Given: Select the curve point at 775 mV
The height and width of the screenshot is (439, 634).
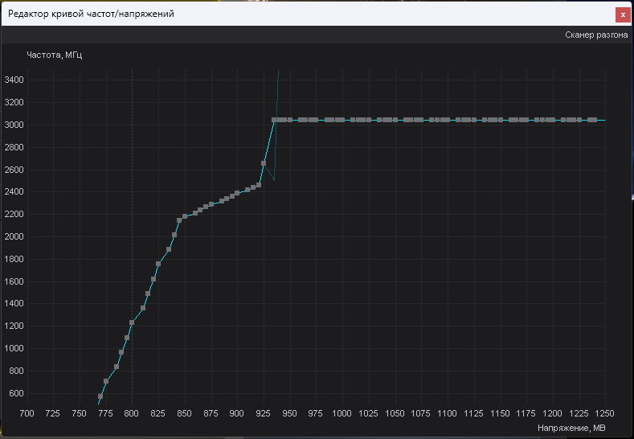Looking at the screenshot, I should [x=106, y=381].
